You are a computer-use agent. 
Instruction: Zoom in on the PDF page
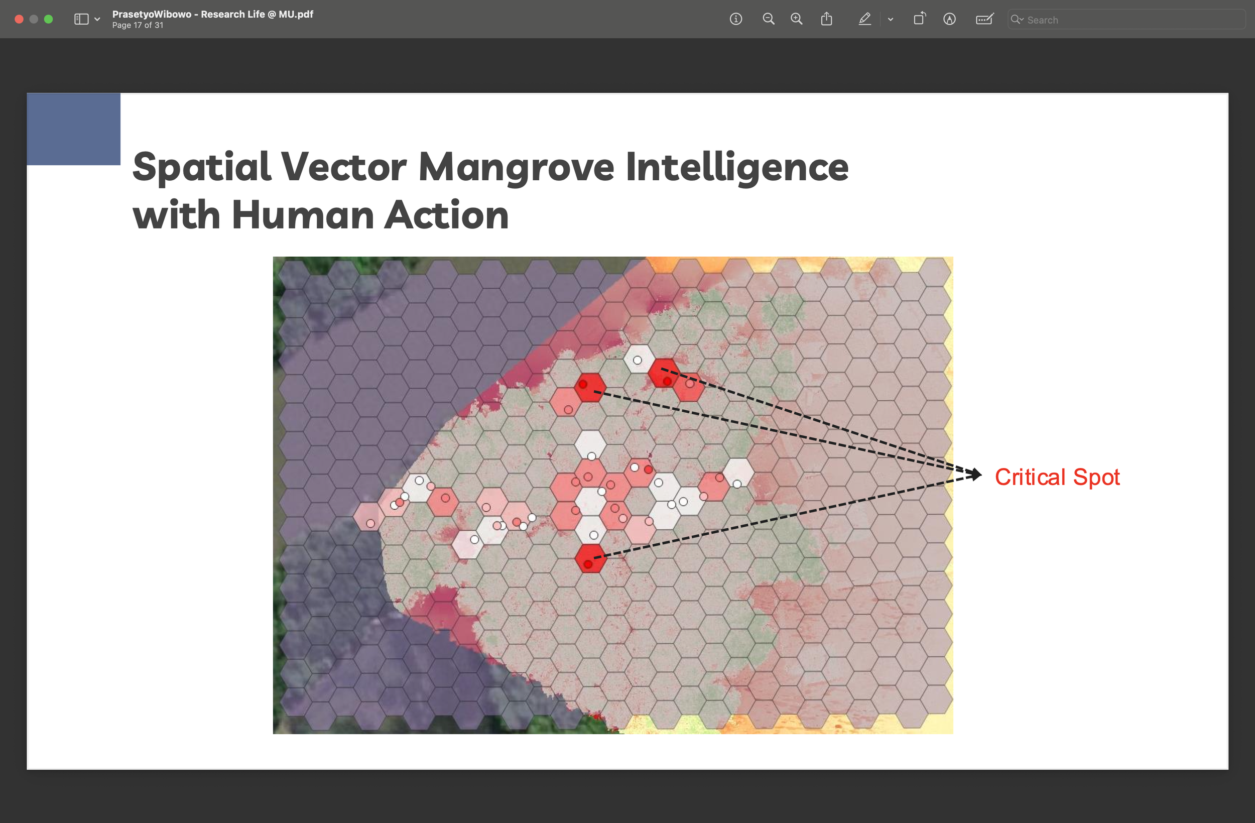tap(796, 20)
